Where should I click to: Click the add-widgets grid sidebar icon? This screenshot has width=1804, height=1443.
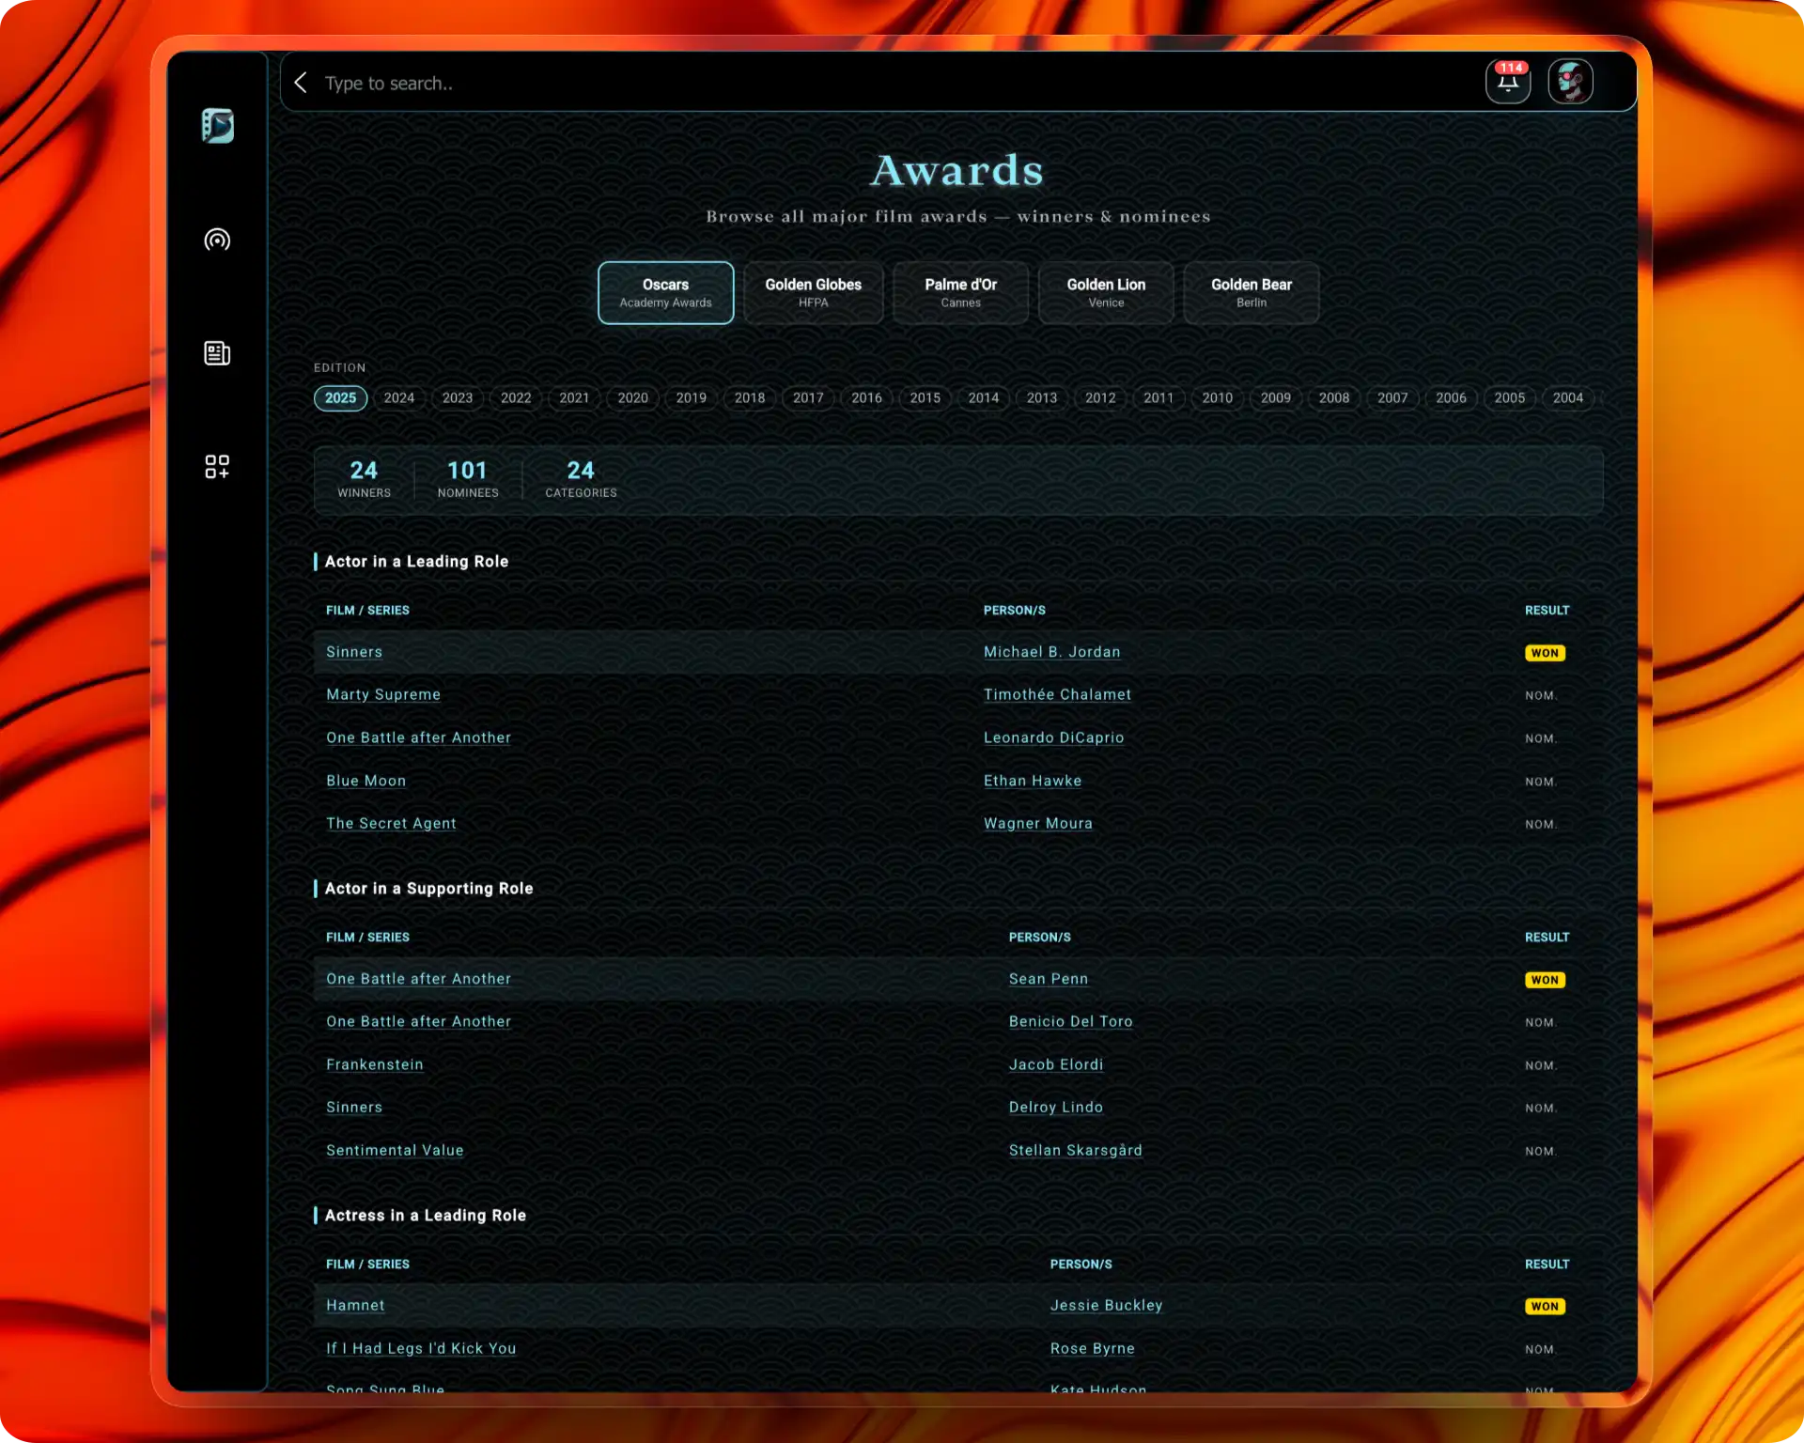[217, 467]
